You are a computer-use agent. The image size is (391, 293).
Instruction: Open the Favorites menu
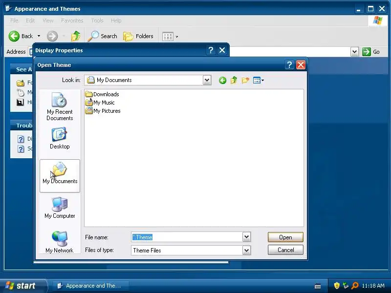point(72,21)
